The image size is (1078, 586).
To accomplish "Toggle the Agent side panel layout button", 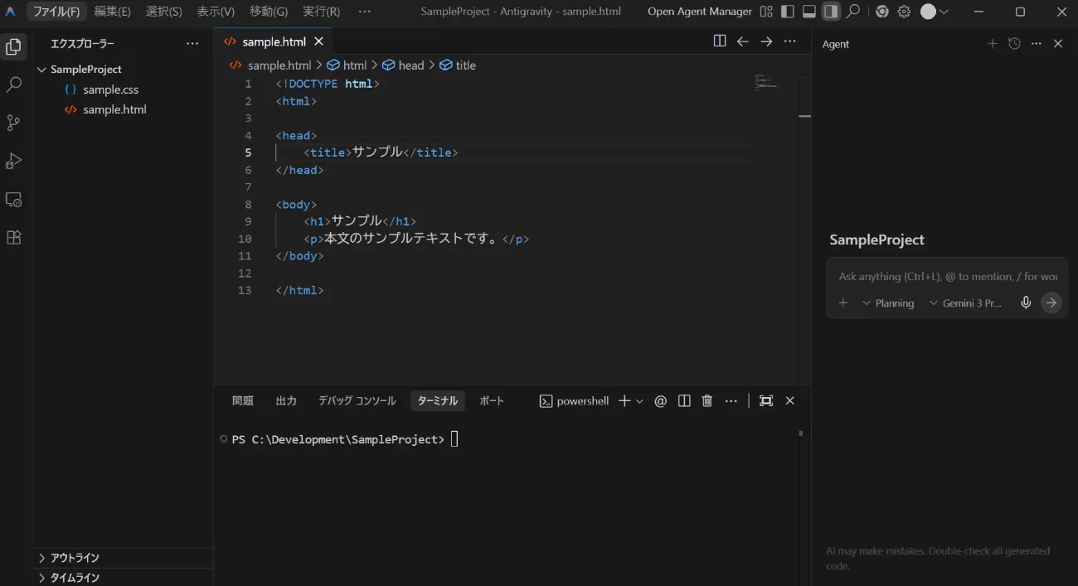I will point(830,12).
